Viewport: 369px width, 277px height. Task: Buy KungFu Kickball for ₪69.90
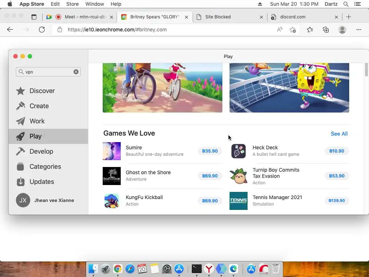click(x=210, y=201)
